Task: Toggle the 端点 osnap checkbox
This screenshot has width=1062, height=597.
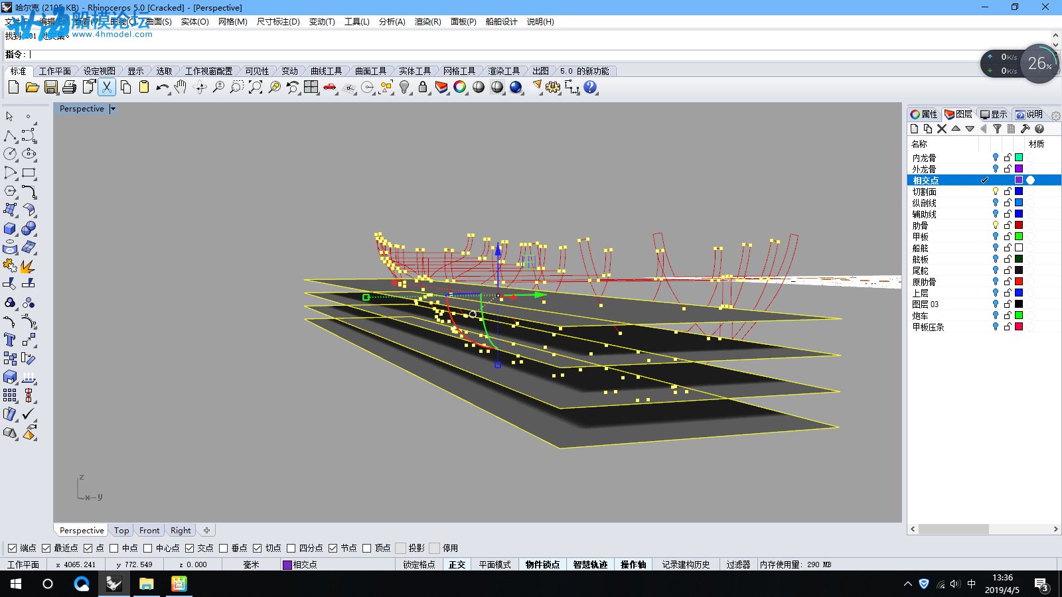Action: (12, 548)
